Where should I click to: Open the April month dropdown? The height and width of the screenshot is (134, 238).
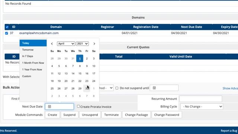(x=66, y=44)
